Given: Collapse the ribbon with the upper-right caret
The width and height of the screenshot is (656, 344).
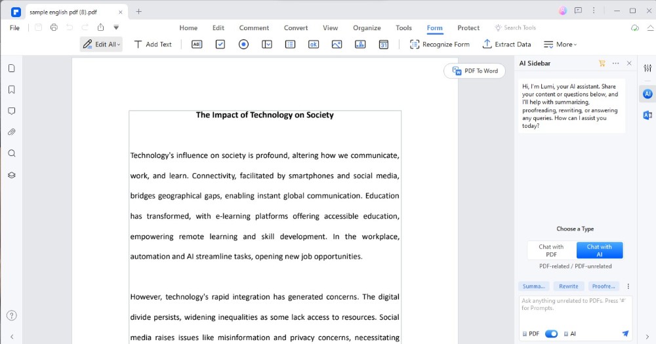Looking at the screenshot, I should click(651, 28).
